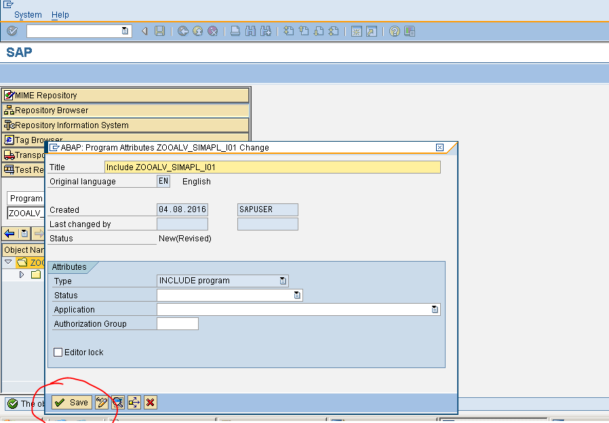Click the Find Next binoculars icon
This screenshot has height=423, width=609.
[266, 31]
